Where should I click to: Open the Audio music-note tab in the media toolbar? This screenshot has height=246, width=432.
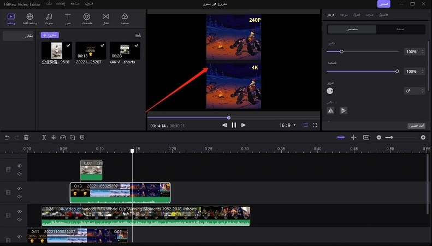(x=49, y=19)
